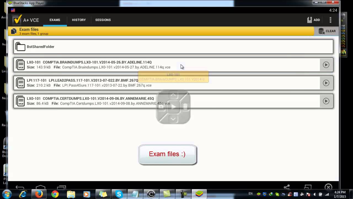This screenshot has height=199, width=353.
Task: Open the BstSharedFolder row
Action: [173, 47]
